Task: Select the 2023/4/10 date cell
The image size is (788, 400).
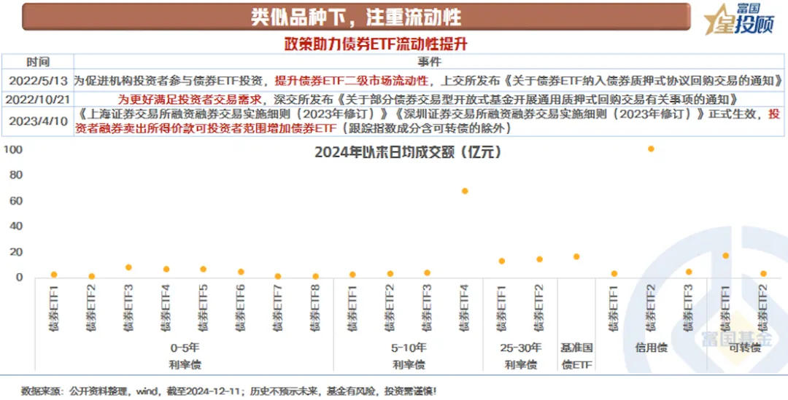Action: click(38, 121)
